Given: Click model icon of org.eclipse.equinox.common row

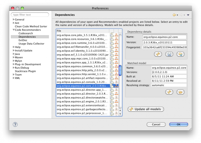Looking at the screenshot, I should (116, 66).
